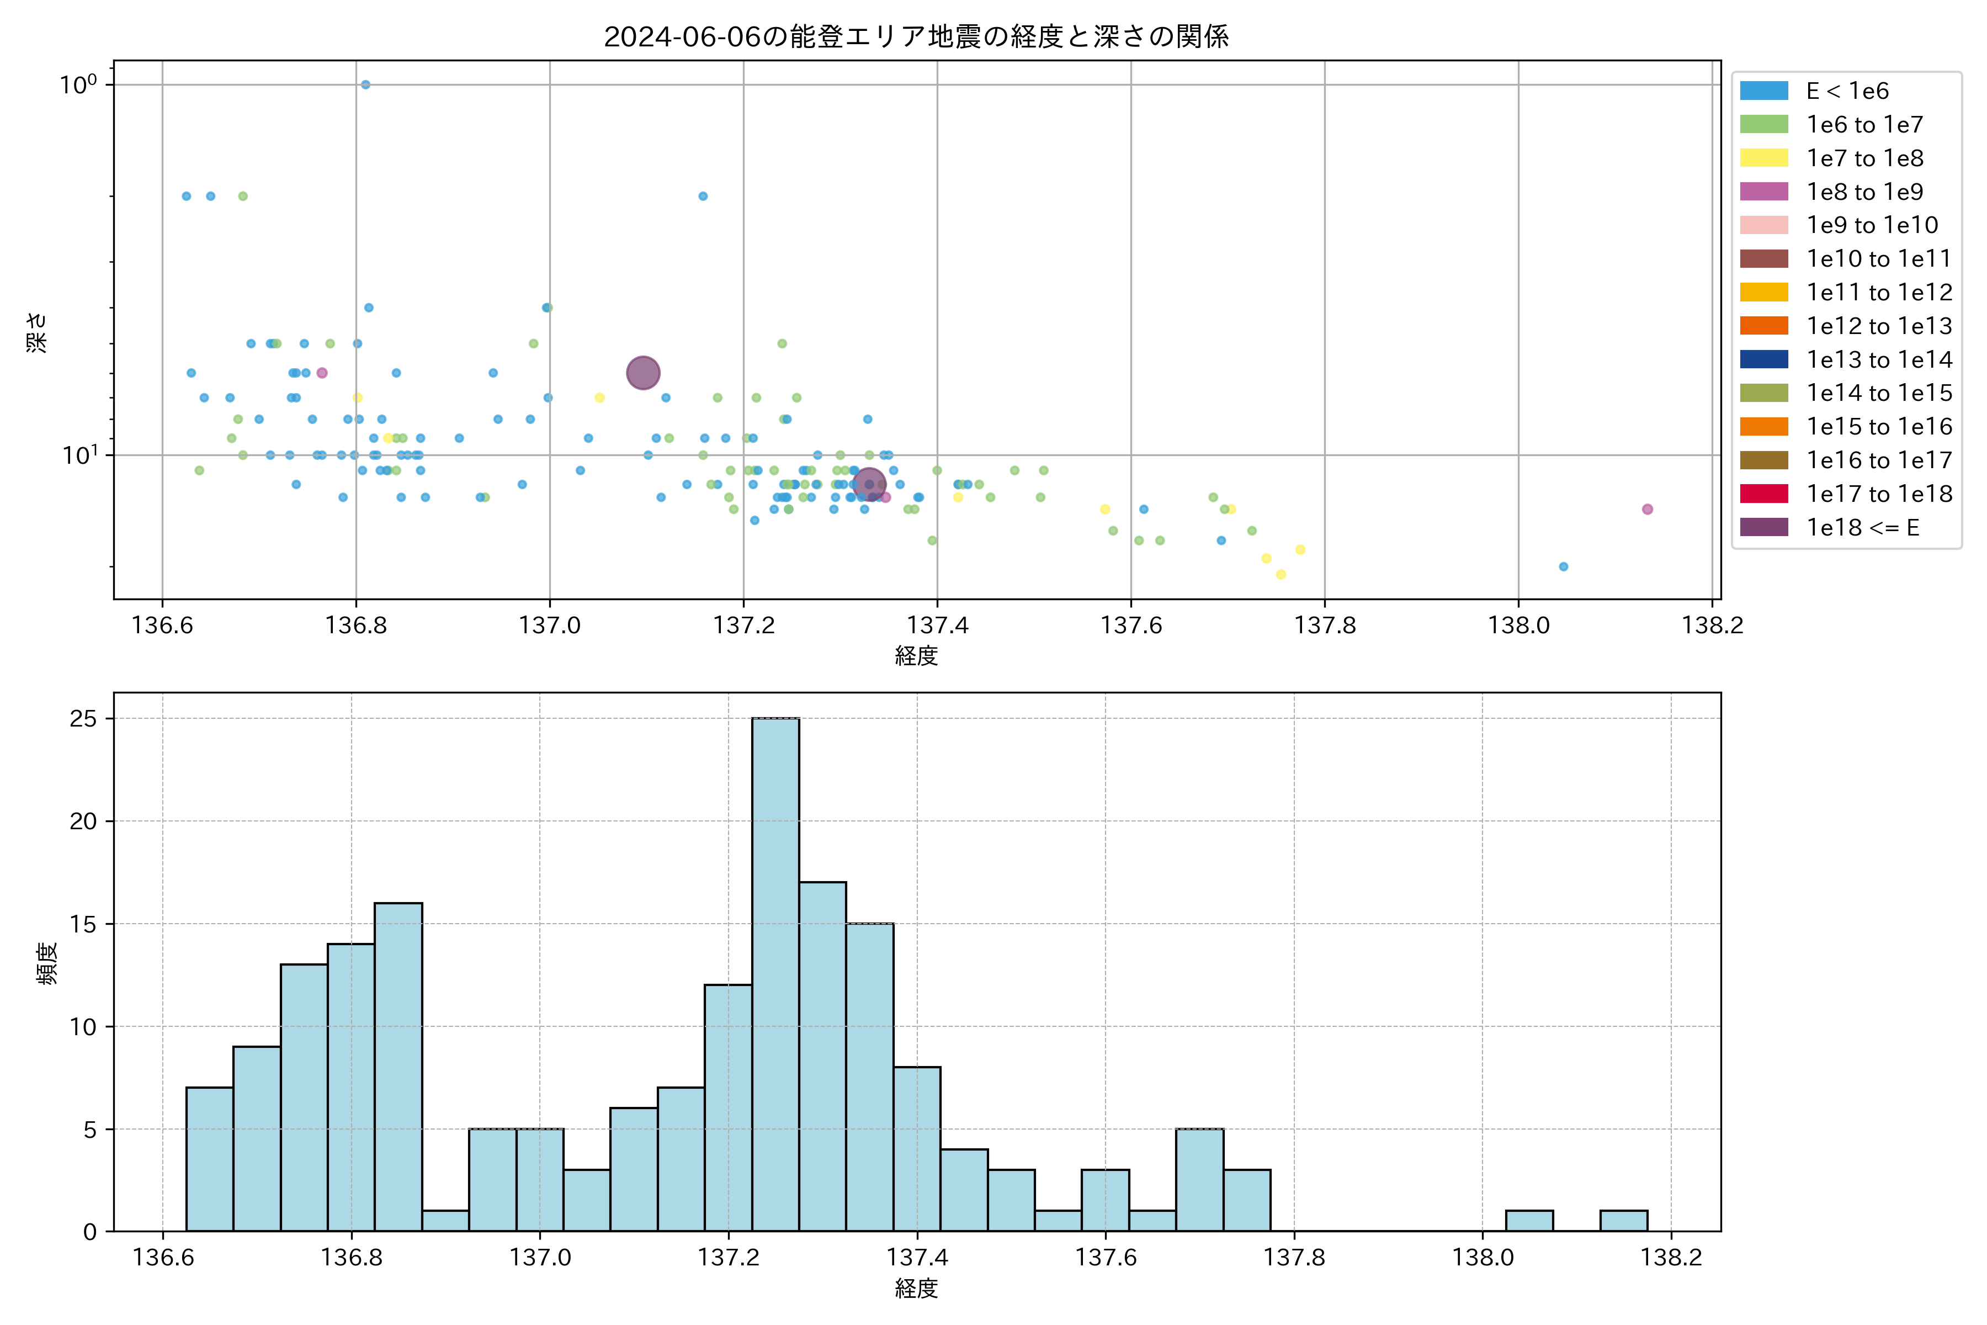
Task: Click the red '1e17 to 1e18' legend swatch
Action: pos(1764,494)
